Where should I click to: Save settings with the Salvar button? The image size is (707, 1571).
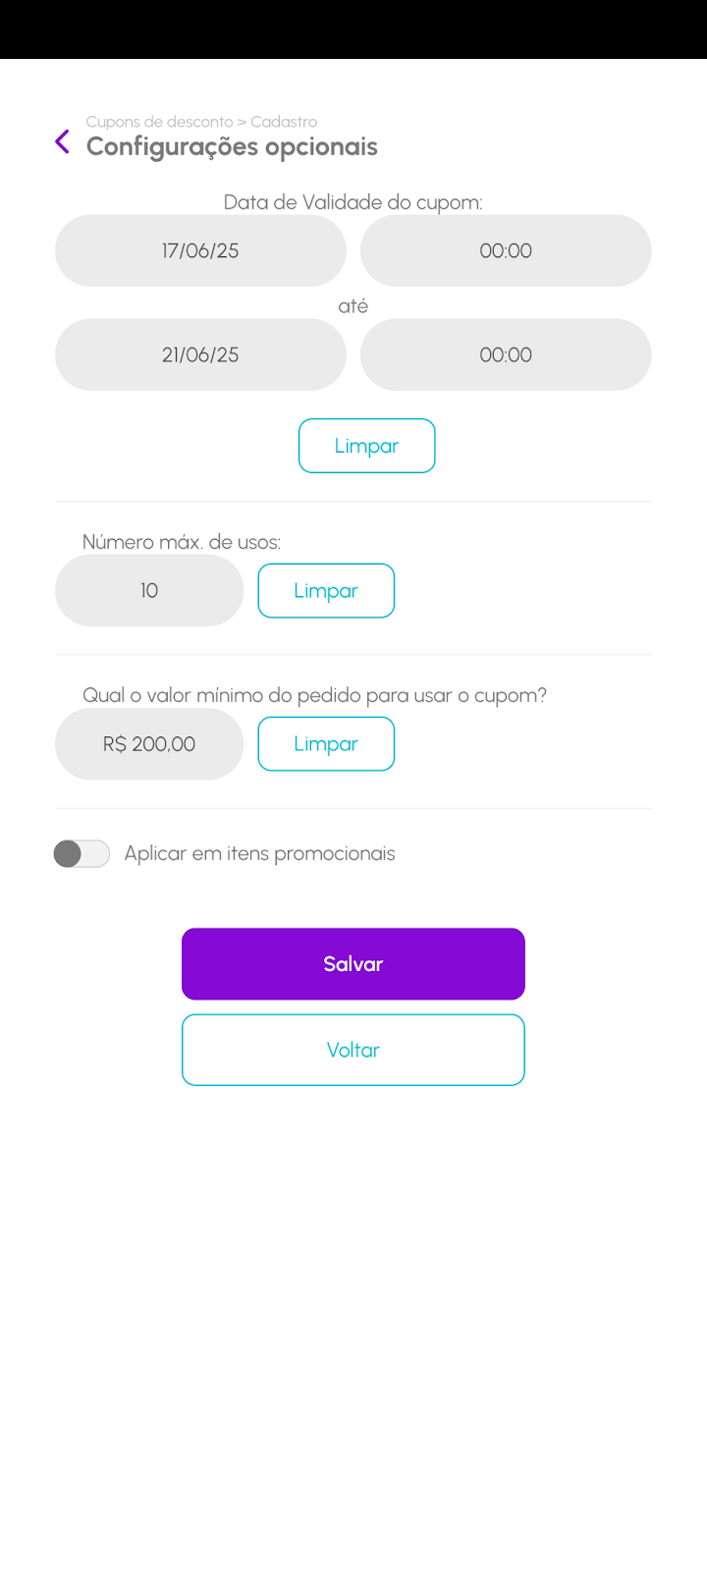click(x=353, y=964)
